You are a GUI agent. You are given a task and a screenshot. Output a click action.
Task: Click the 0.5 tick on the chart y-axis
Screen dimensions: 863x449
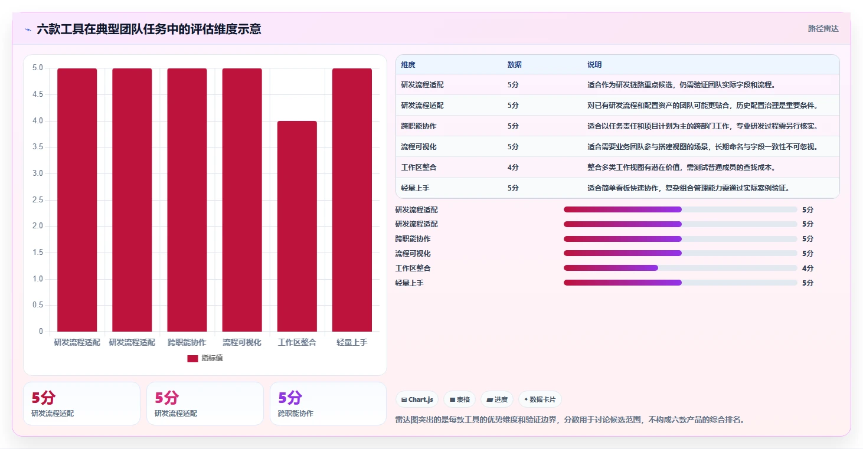(x=38, y=305)
